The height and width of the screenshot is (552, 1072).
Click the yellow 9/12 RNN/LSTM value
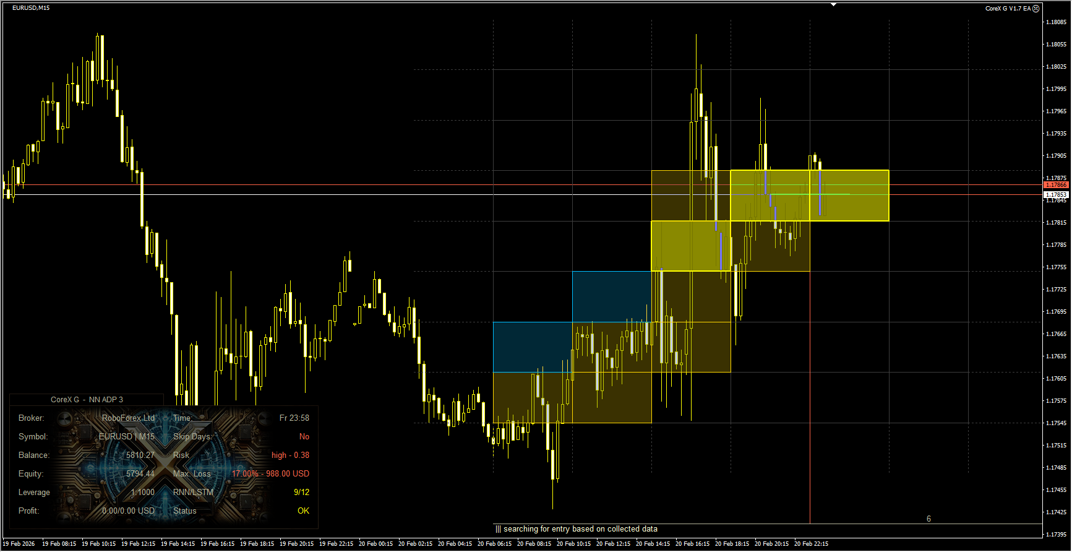click(301, 493)
